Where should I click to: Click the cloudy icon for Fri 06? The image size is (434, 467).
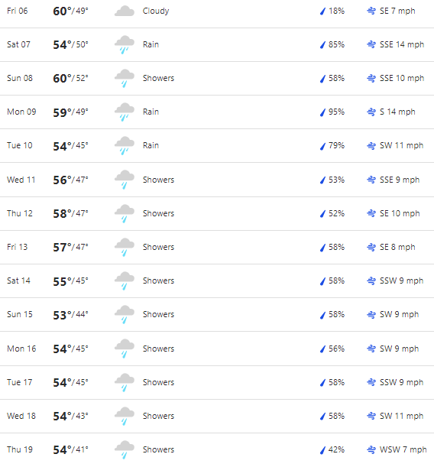click(125, 11)
